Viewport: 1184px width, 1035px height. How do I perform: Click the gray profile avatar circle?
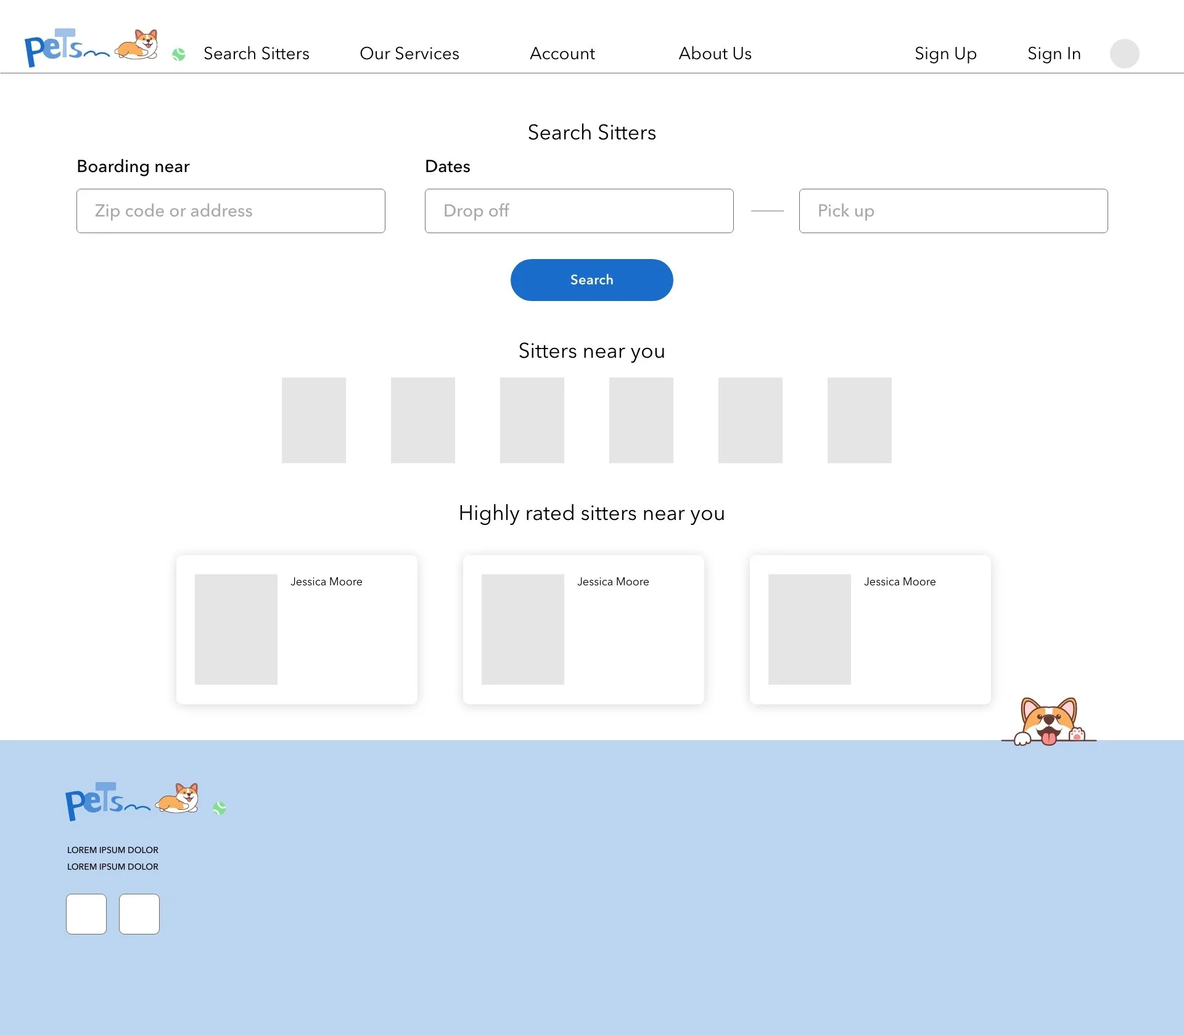pos(1124,54)
